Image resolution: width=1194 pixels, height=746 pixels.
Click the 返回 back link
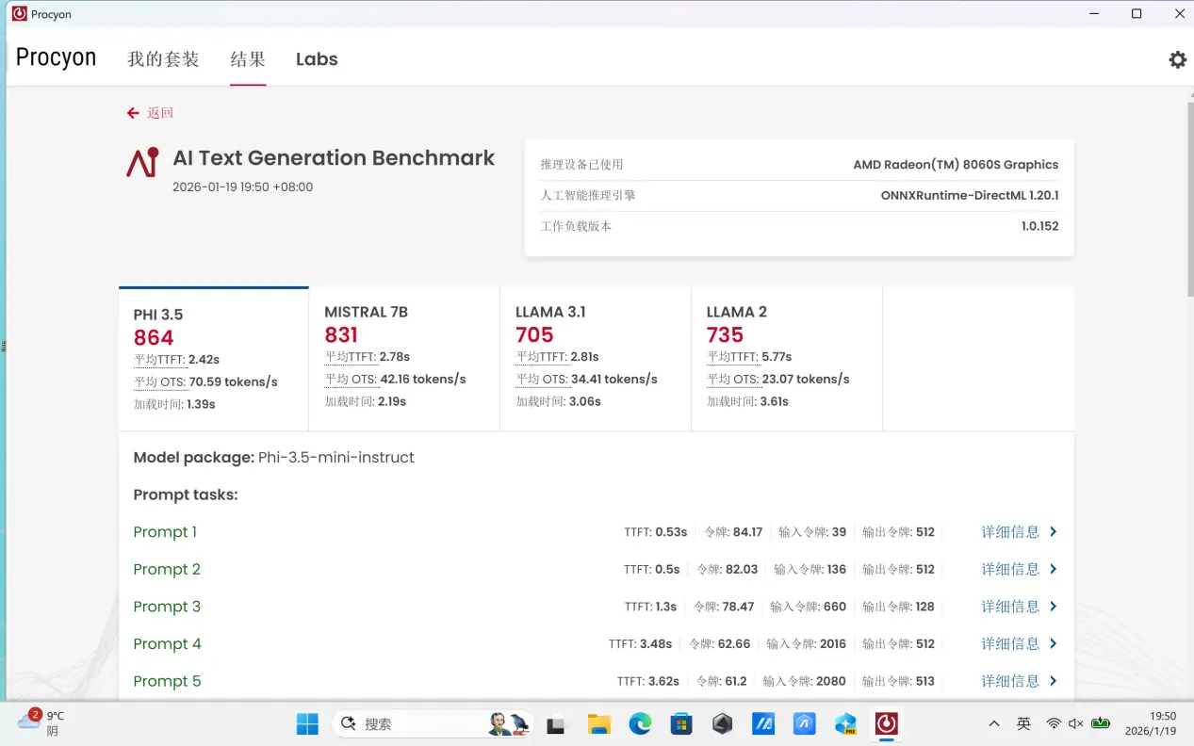point(160,113)
